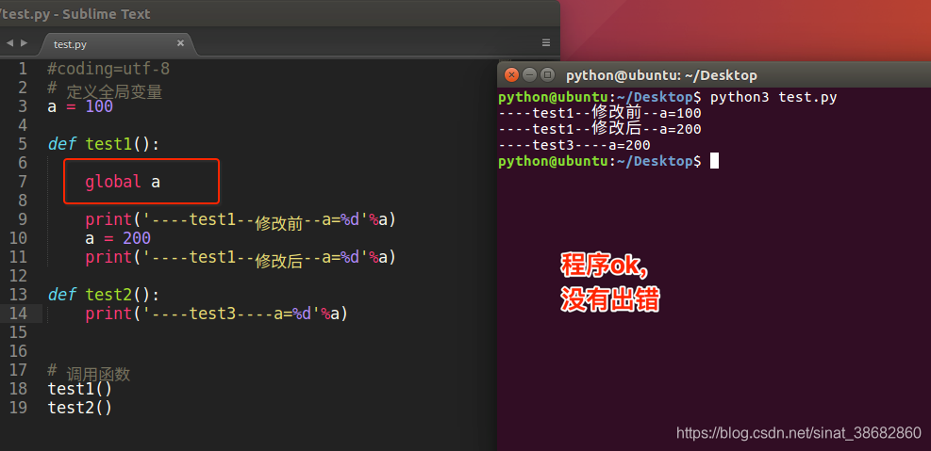The height and width of the screenshot is (451, 931).
Task: Close the terminal window with red button
Action: pyautogui.click(x=511, y=75)
